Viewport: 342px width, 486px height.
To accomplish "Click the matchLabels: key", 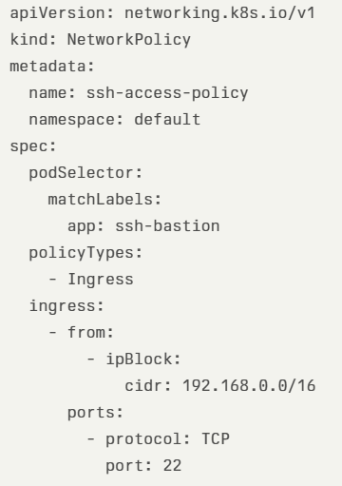I will click(104, 200).
